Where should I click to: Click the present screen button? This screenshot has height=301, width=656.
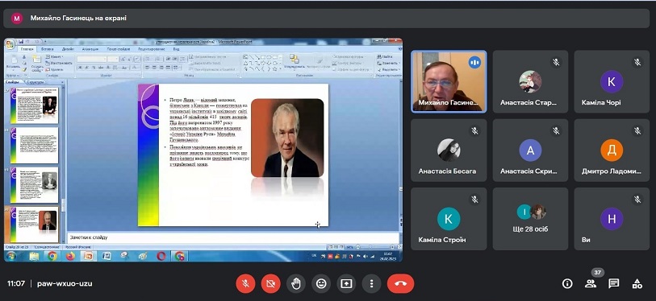point(346,284)
